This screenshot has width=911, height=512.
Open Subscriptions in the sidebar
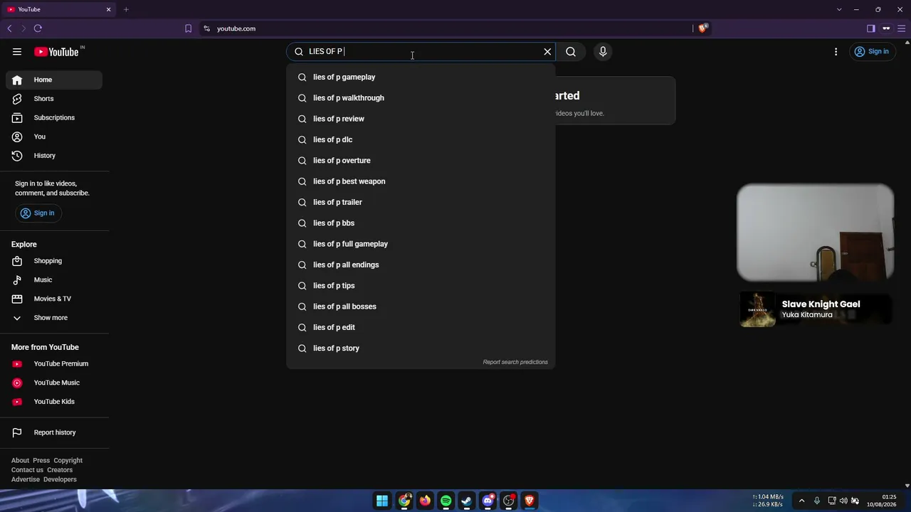click(54, 117)
